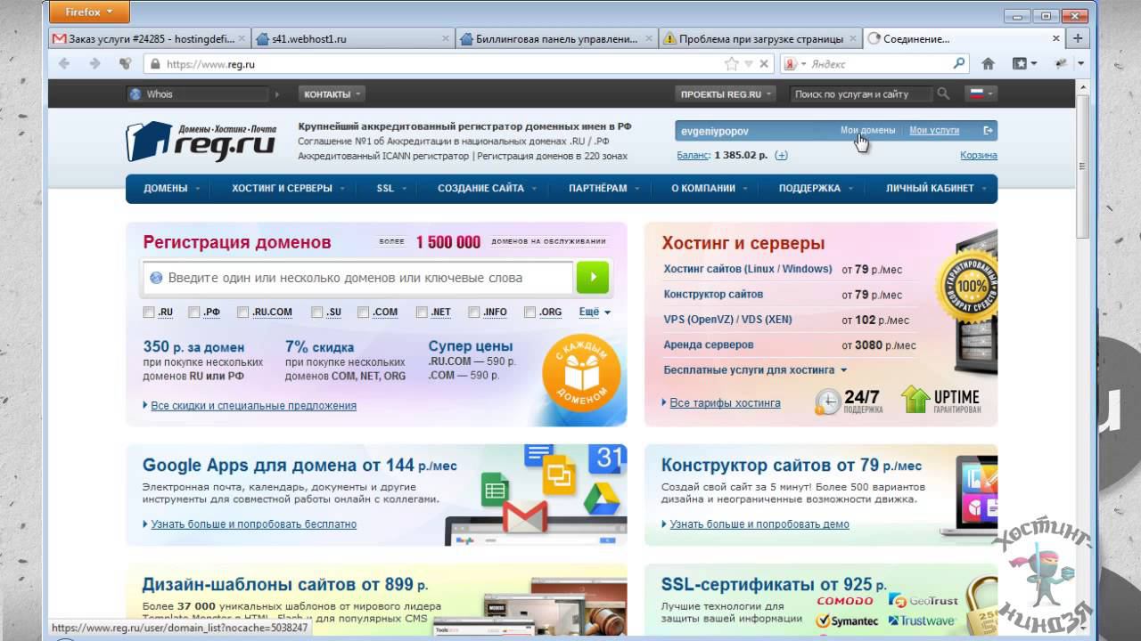
Task: Open the КОНТАКТЫ dropdown
Action: tap(332, 93)
